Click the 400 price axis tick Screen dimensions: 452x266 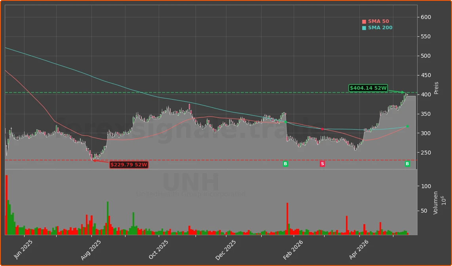click(426, 95)
